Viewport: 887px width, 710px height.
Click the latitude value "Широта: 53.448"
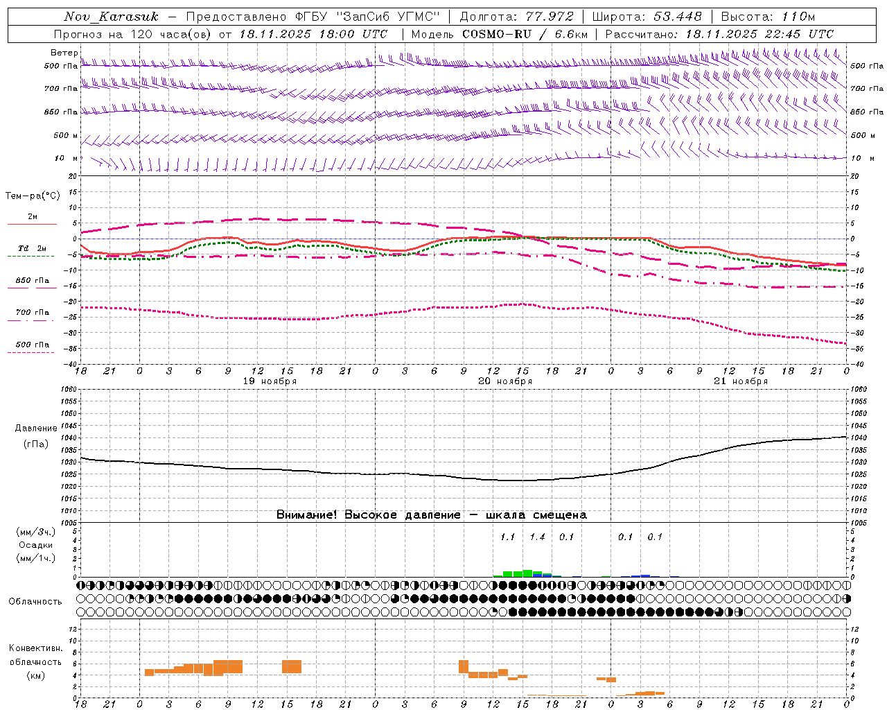[647, 17]
